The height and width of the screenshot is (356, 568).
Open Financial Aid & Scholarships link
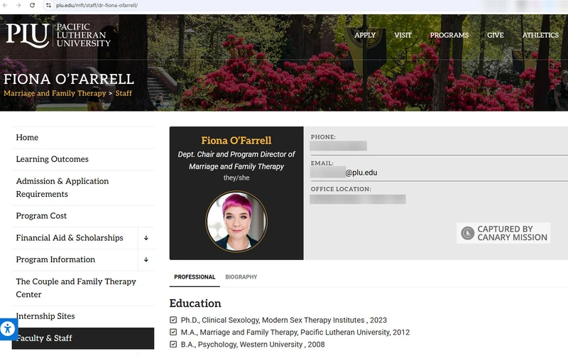pos(70,238)
